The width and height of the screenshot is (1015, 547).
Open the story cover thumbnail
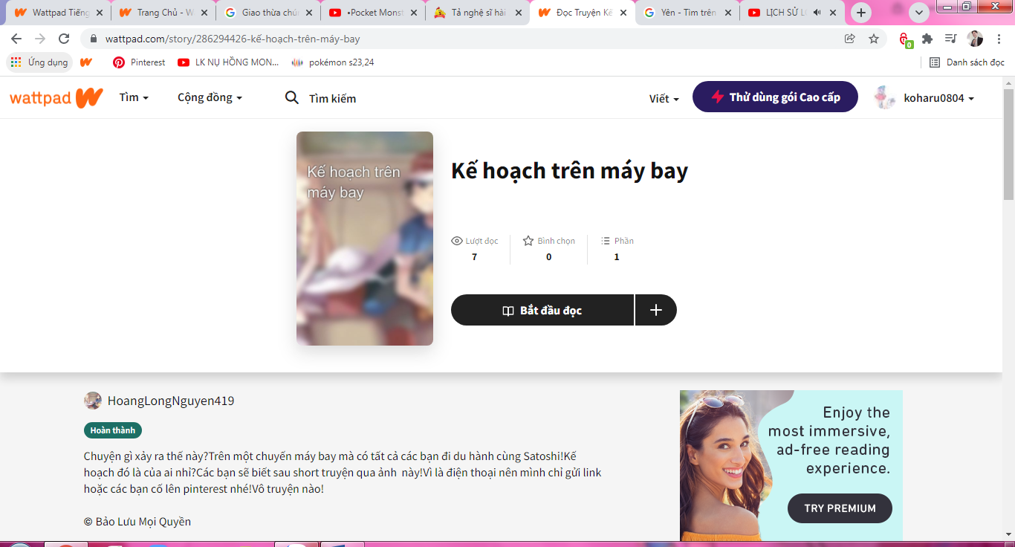point(365,239)
